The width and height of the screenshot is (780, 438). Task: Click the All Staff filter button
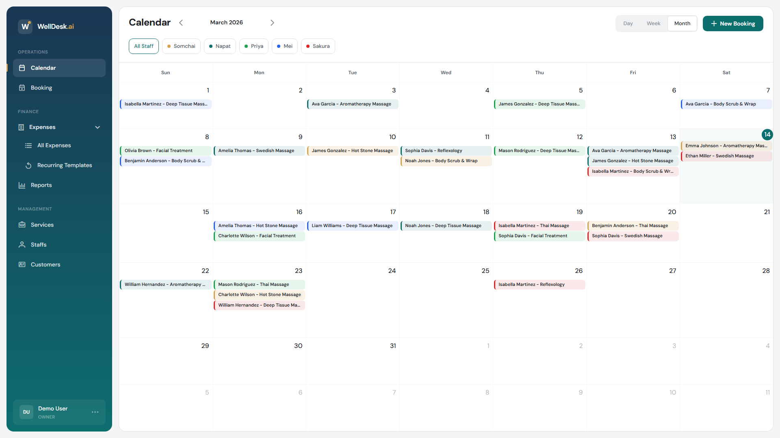pos(143,46)
